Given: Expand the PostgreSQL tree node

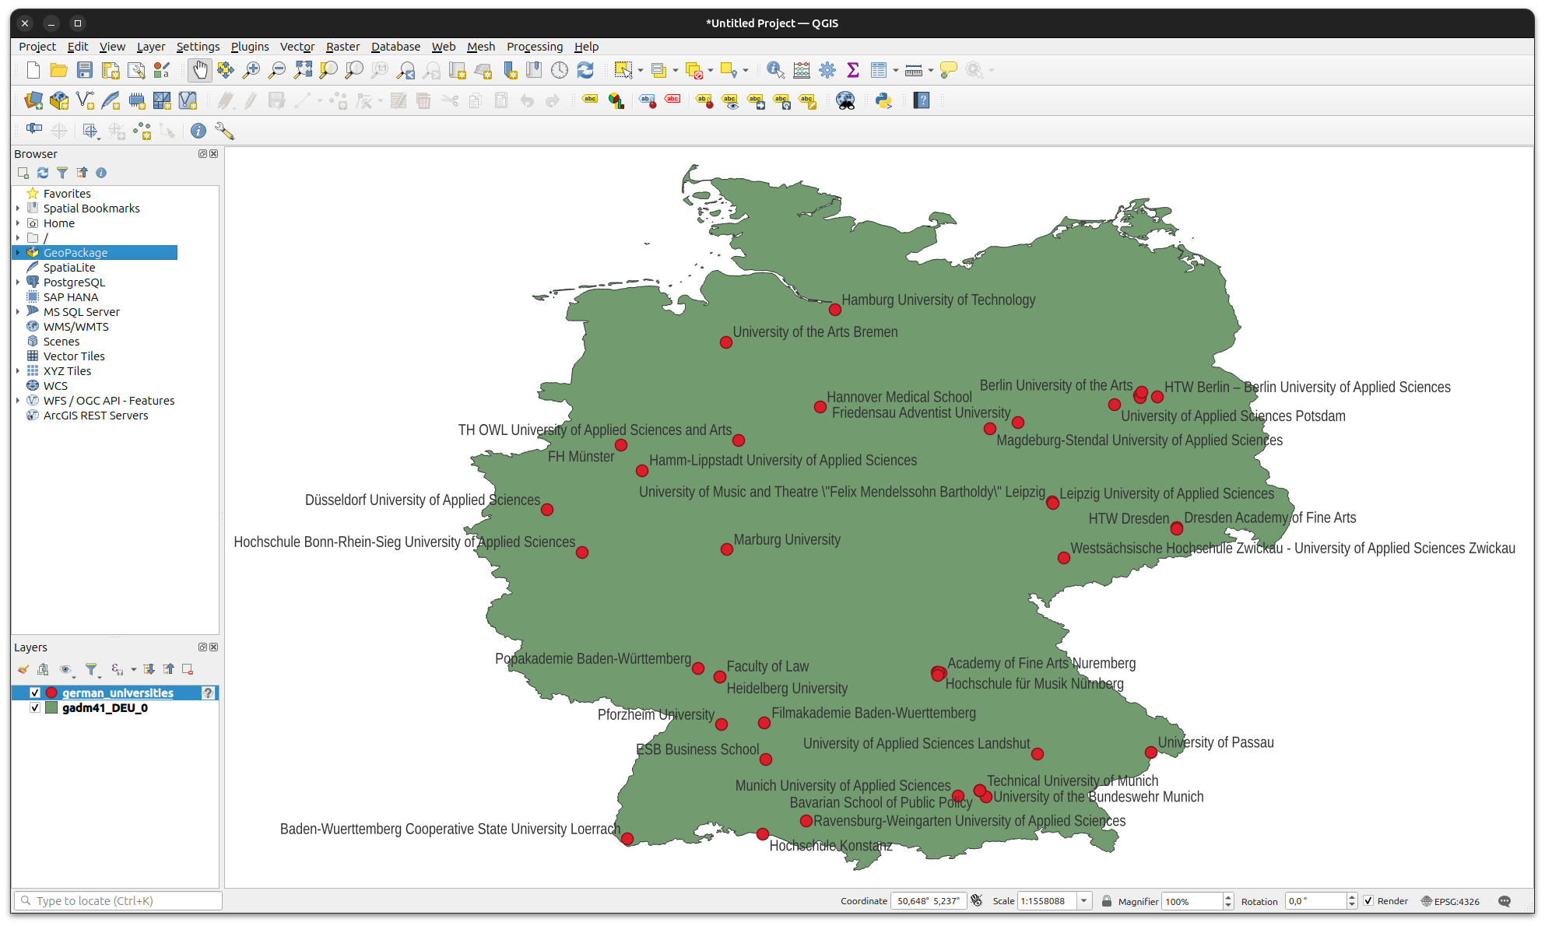Looking at the screenshot, I should point(18,282).
